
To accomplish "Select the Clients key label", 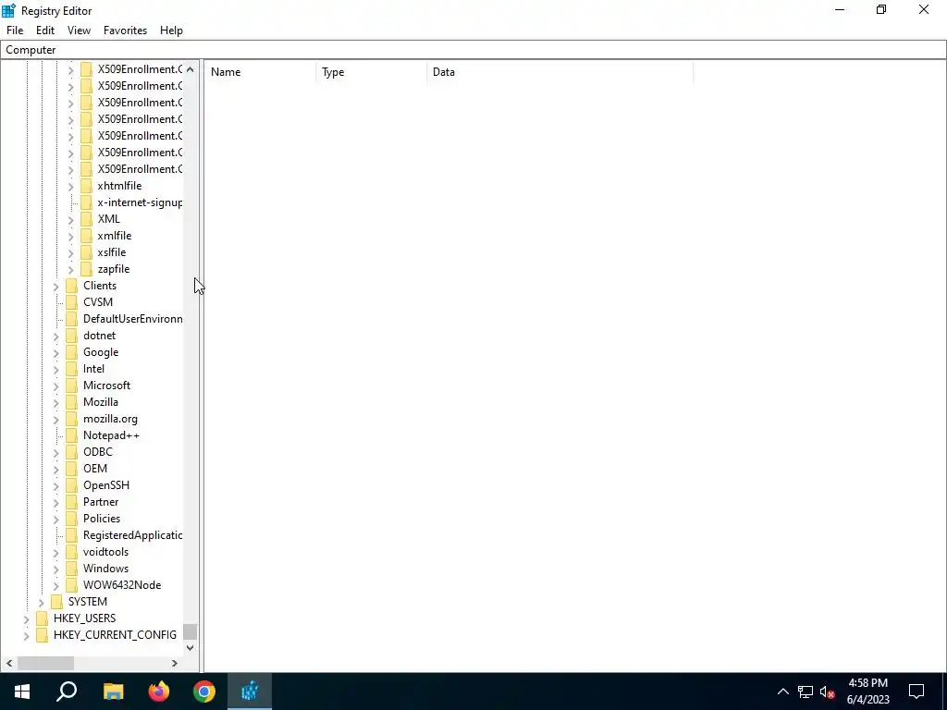I will click(x=100, y=286).
